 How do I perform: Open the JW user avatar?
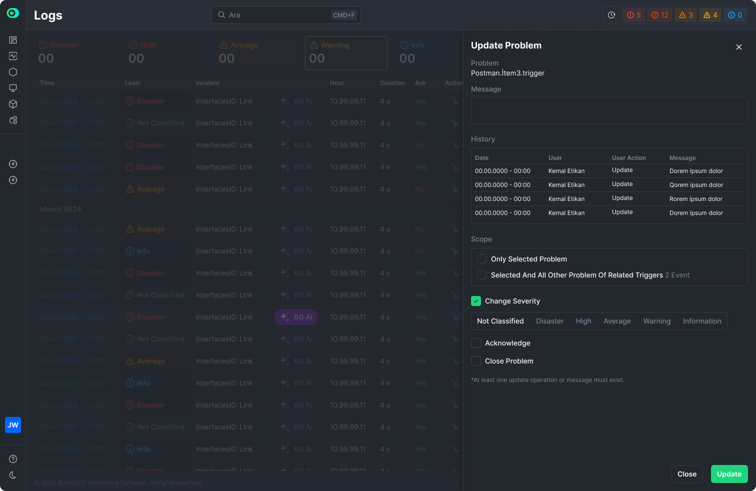(x=13, y=425)
